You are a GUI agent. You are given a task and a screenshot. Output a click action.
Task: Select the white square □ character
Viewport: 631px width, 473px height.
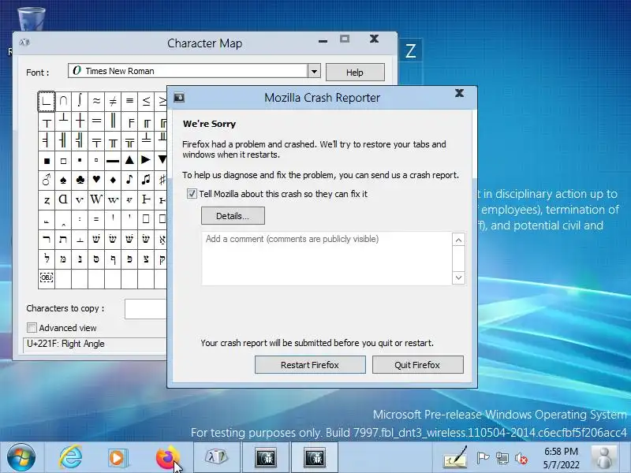63,160
